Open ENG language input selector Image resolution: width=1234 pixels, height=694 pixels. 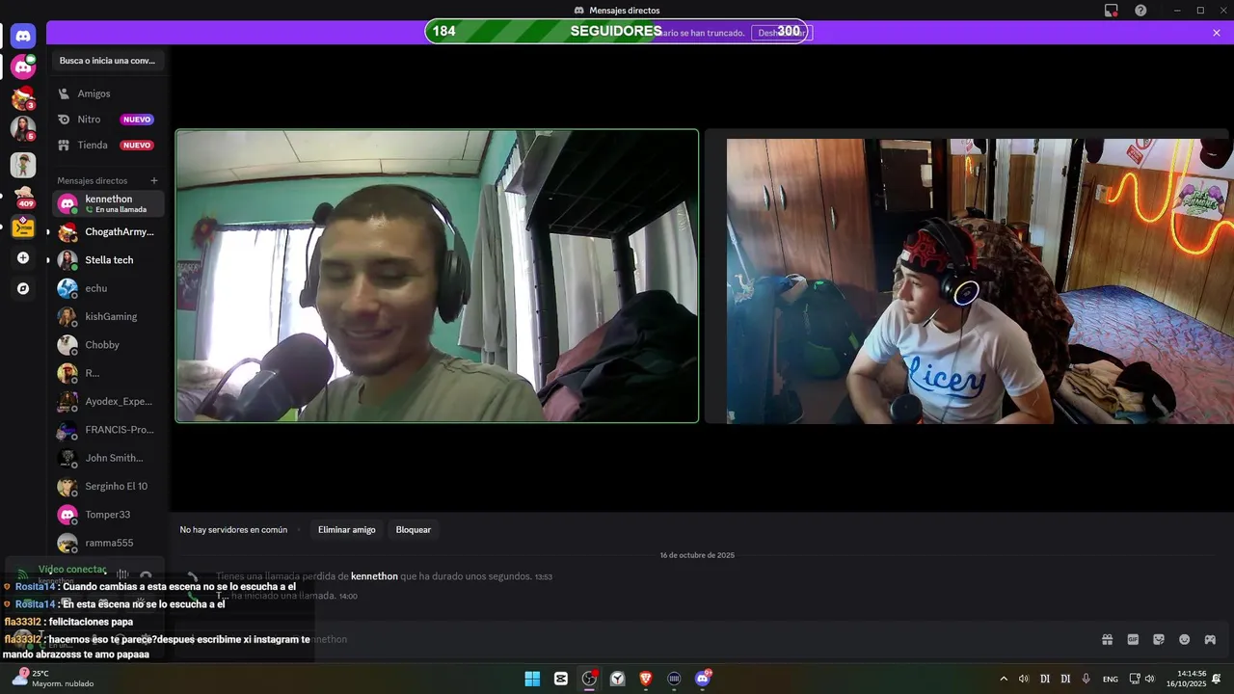coord(1111,679)
